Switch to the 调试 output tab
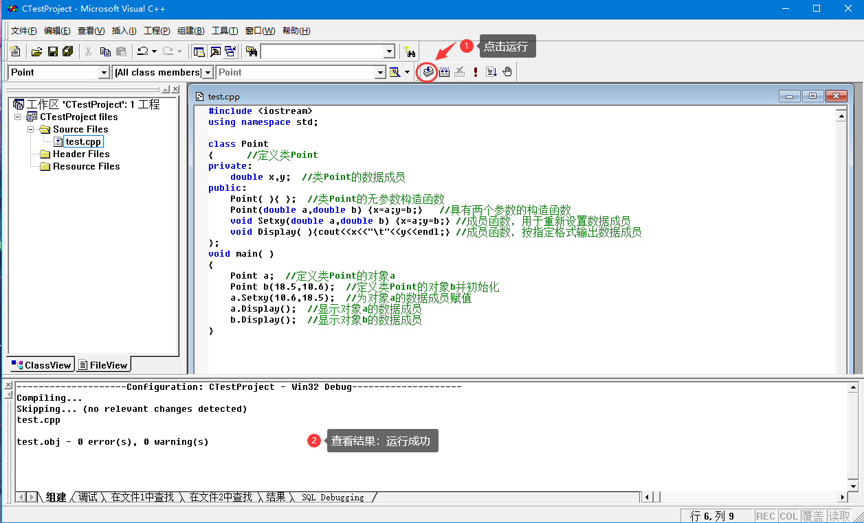This screenshot has width=864, height=523. click(x=87, y=497)
